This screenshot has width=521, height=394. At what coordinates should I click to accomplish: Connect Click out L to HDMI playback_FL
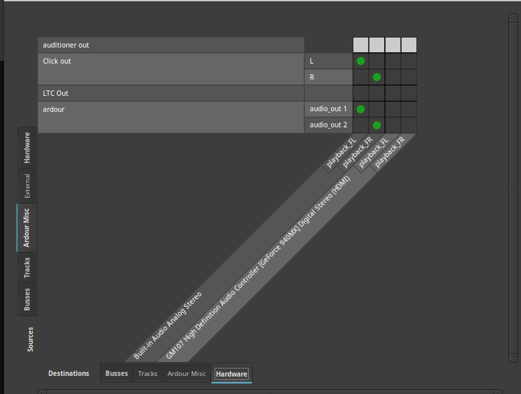pyautogui.click(x=393, y=61)
